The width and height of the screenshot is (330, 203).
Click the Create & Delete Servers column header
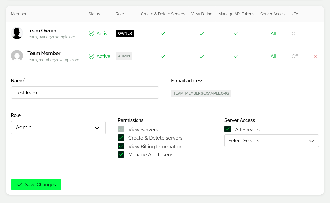[163, 14]
